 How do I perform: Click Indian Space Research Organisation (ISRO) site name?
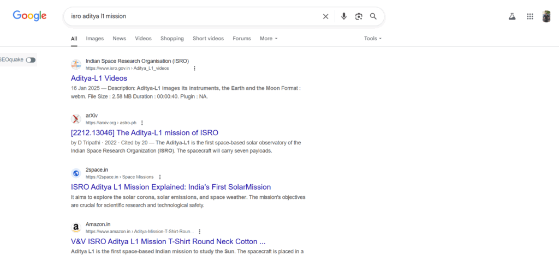coord(137,61)
